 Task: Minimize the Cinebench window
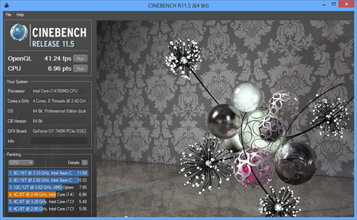tap(324, 5)
